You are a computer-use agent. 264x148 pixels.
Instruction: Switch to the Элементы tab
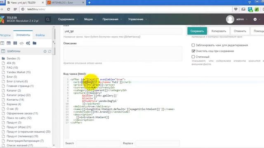23,35
